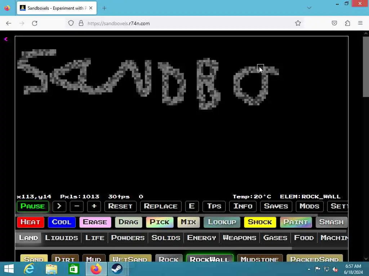Choose the WetSand element
The image size is (369, 276).
click(130, 258)
